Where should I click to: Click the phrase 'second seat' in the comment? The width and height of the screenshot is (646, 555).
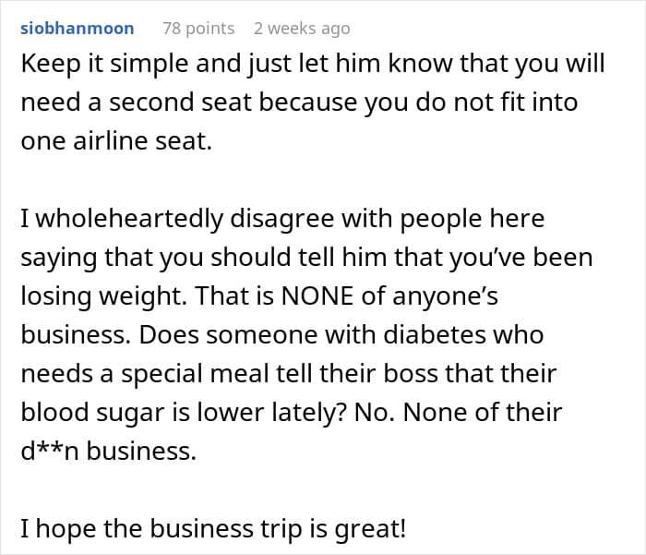[x=180, y=103]
